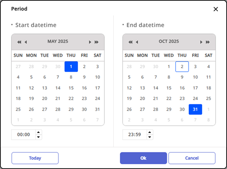Go to next year in Start calendar

[x=96, y=42]
